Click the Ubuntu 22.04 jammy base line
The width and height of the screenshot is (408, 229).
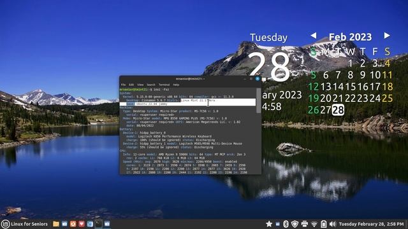(x=147, y=104)
